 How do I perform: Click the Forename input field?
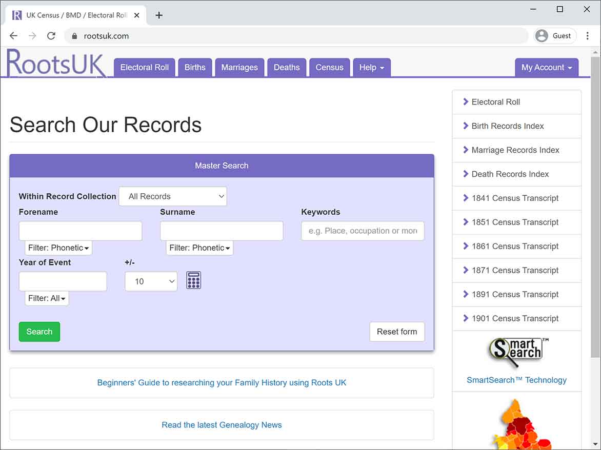pos(81,231)
